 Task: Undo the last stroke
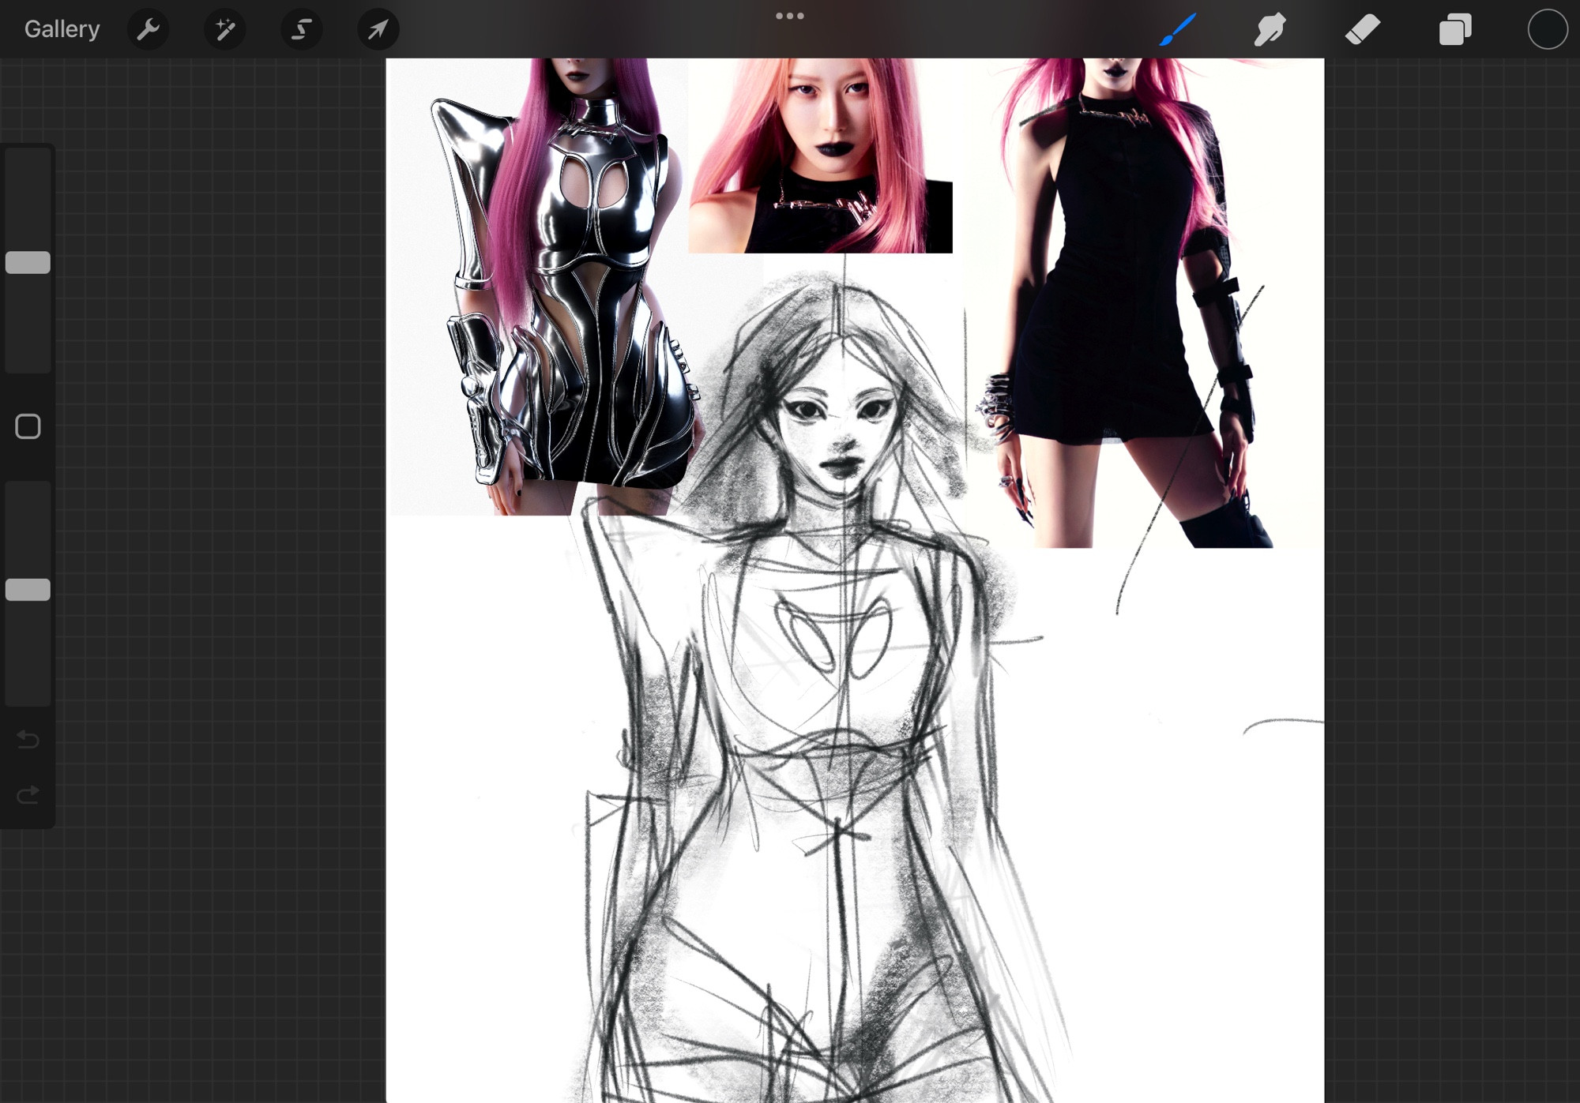point(28,739)
